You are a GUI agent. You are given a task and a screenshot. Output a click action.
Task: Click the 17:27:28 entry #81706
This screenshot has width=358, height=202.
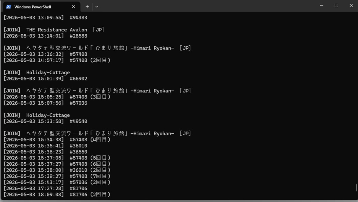[x=45, y=188]
